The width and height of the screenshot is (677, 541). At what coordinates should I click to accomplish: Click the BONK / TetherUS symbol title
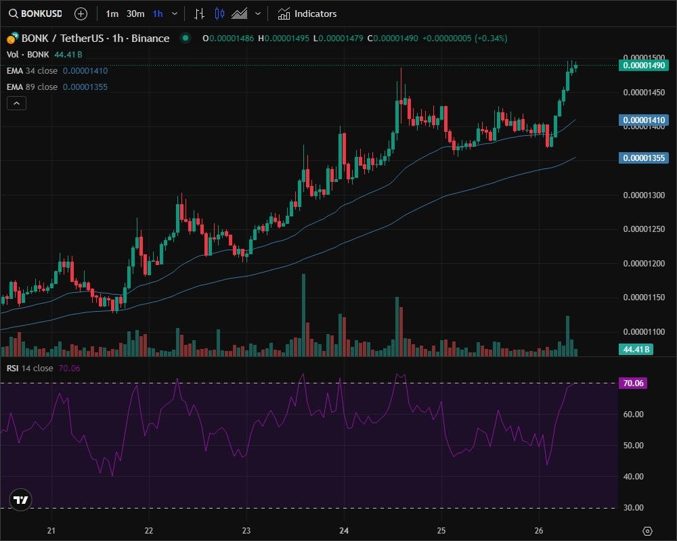pyautogui.click(x=95, y=39)
